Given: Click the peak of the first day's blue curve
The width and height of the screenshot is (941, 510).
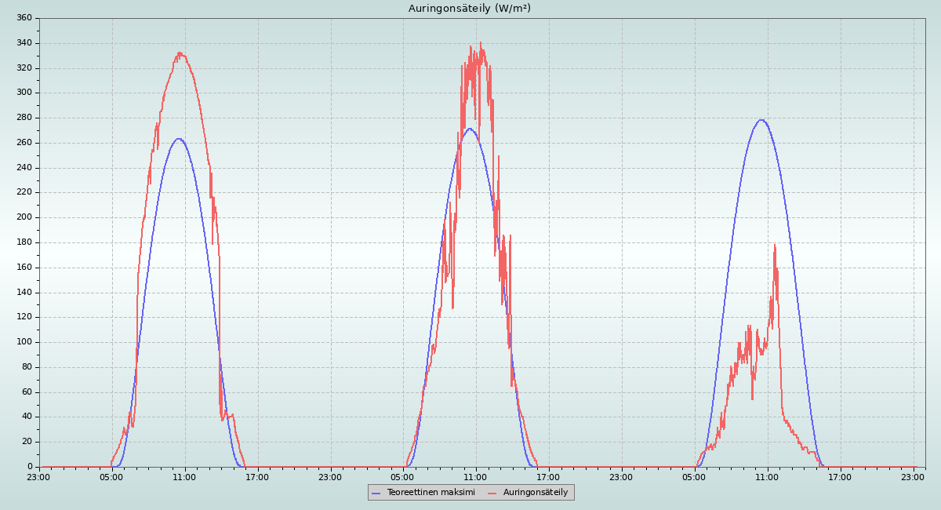Looking at the screenshot, I should [179, 139].
